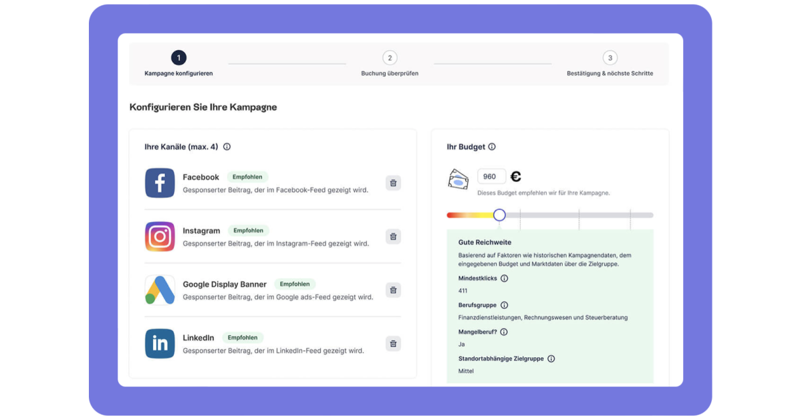Click the LinkedIn channel name
This screenshot has width=802, height=420.
point(198,338)
